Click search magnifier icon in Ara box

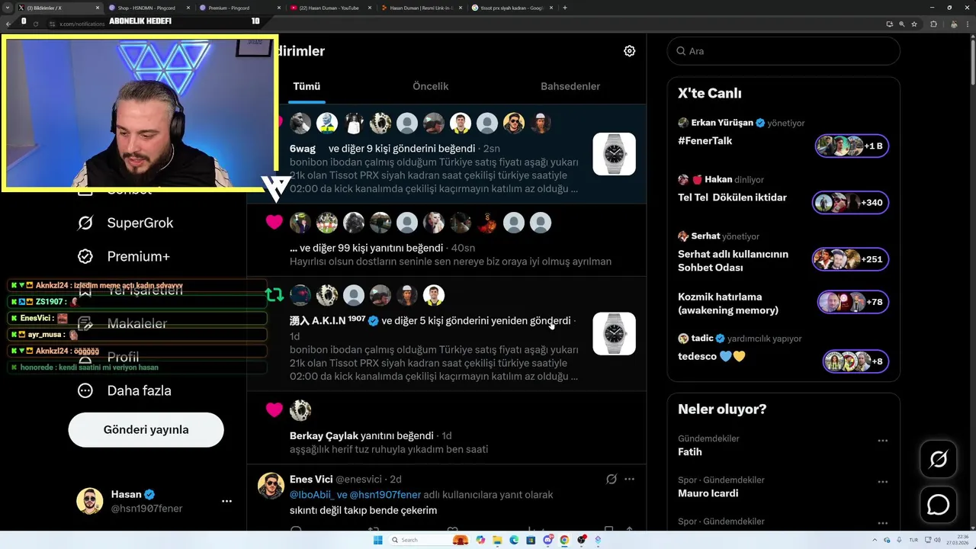point(680,51)
